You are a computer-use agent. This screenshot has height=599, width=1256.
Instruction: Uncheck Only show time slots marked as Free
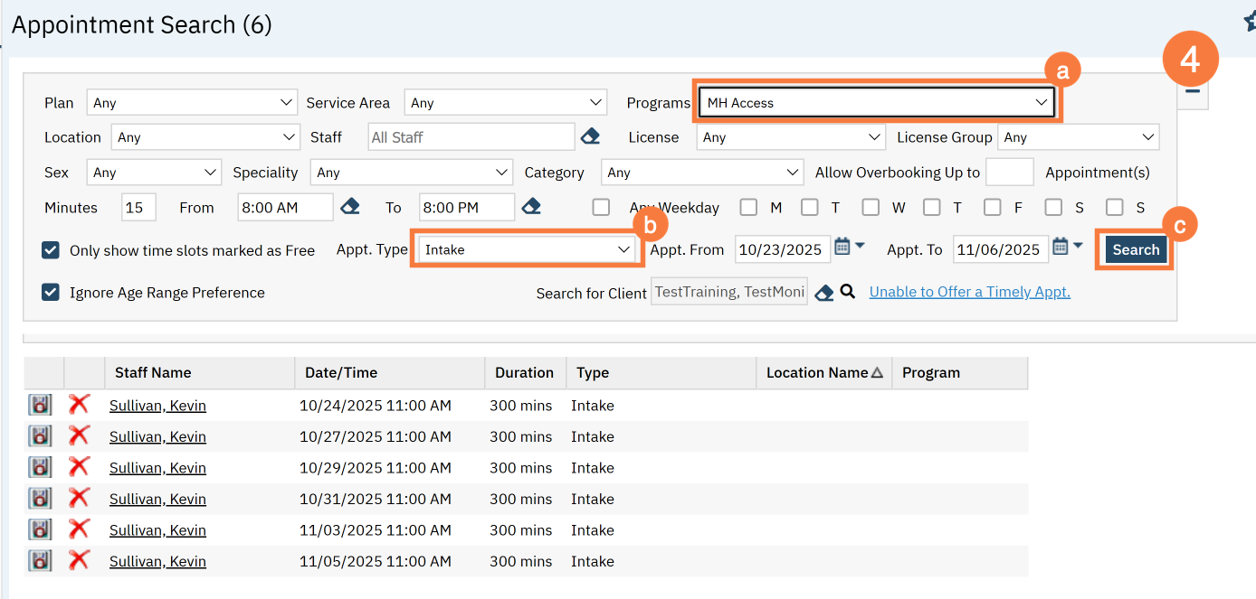[x=51, y=250]
